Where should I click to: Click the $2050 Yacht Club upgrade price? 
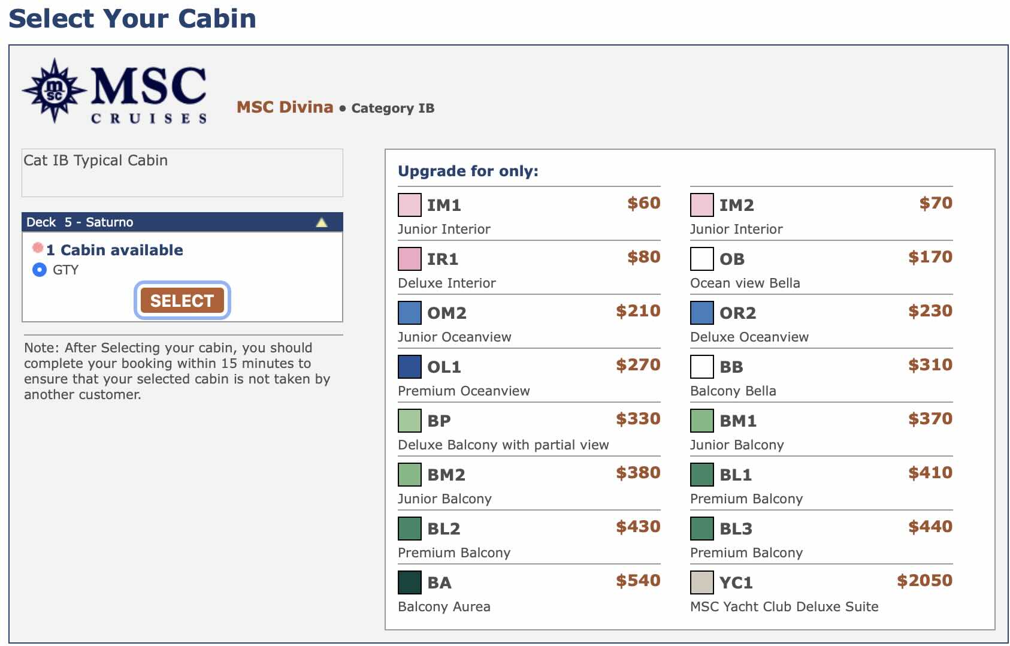[924, 581]
